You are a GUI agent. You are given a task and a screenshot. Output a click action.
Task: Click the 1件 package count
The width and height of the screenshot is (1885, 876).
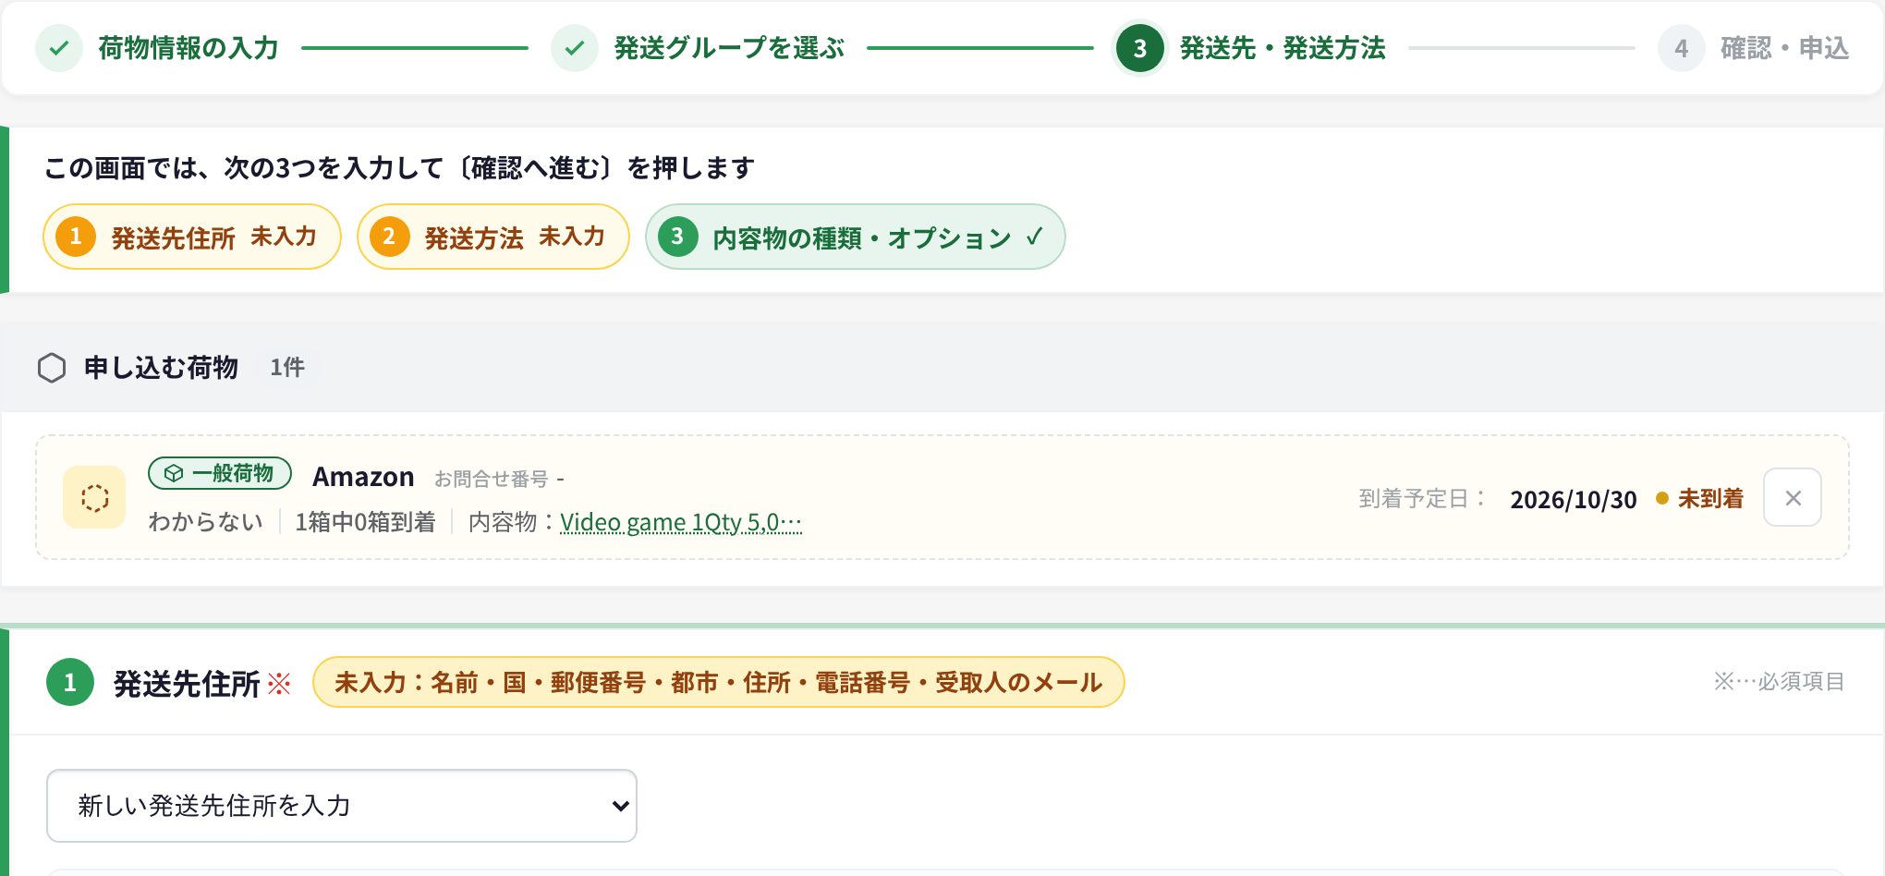[x=287, y=368]
